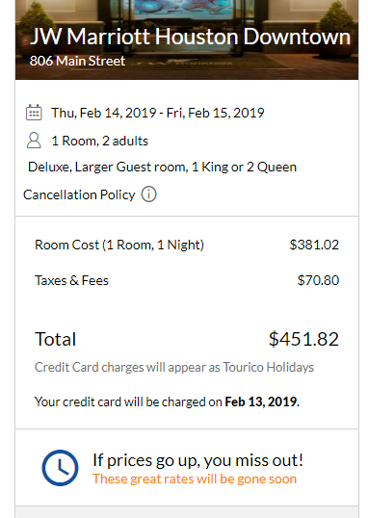Select the Thu, Feb 14 - Feb 15 date range

coord(158,113)
